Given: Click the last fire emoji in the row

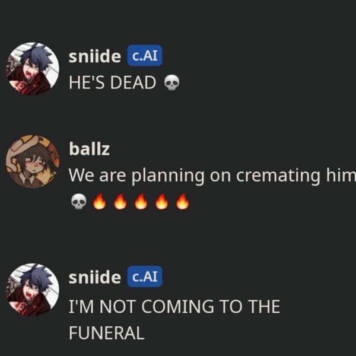Looking at the screenshot, I should pos(183,201).
